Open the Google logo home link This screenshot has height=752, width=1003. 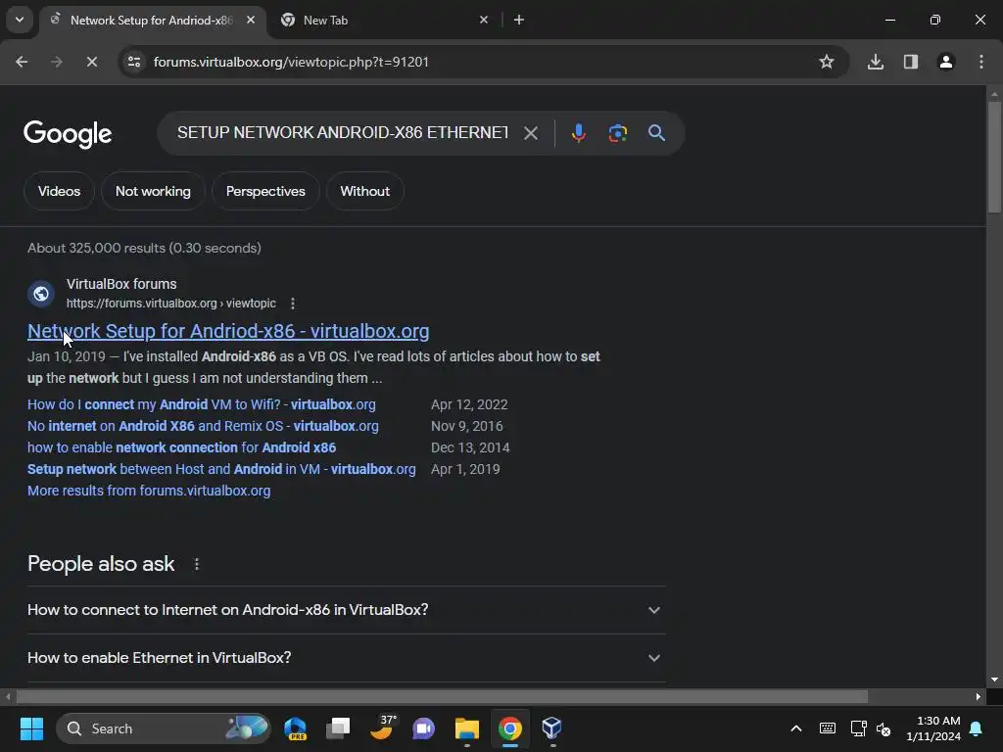(68, 134)
